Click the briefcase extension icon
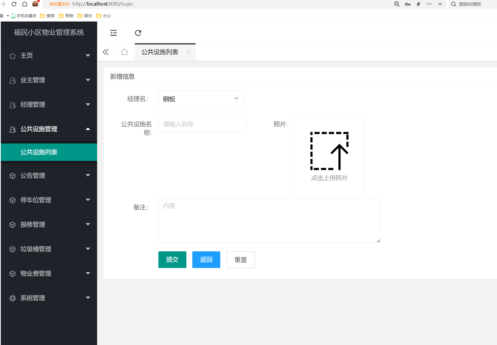497x345 pixels. tap(35, 4)
